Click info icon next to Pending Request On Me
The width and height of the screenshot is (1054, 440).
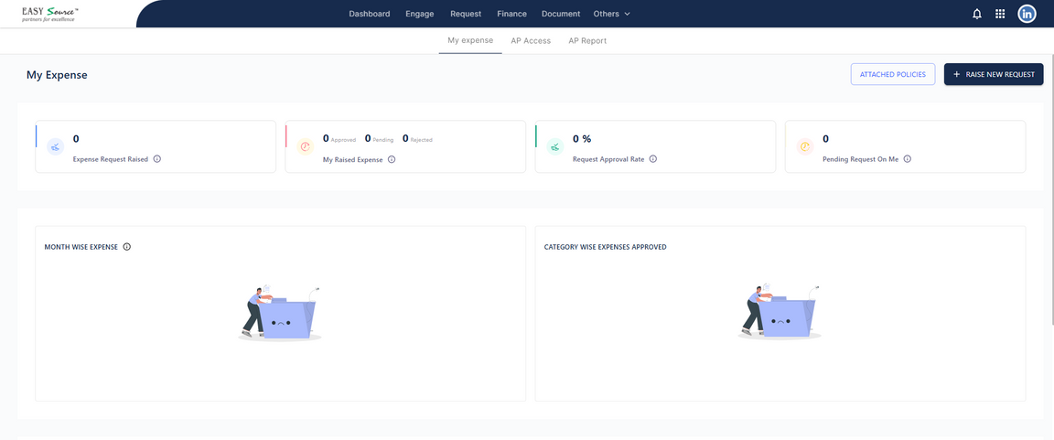pos(908,159)
